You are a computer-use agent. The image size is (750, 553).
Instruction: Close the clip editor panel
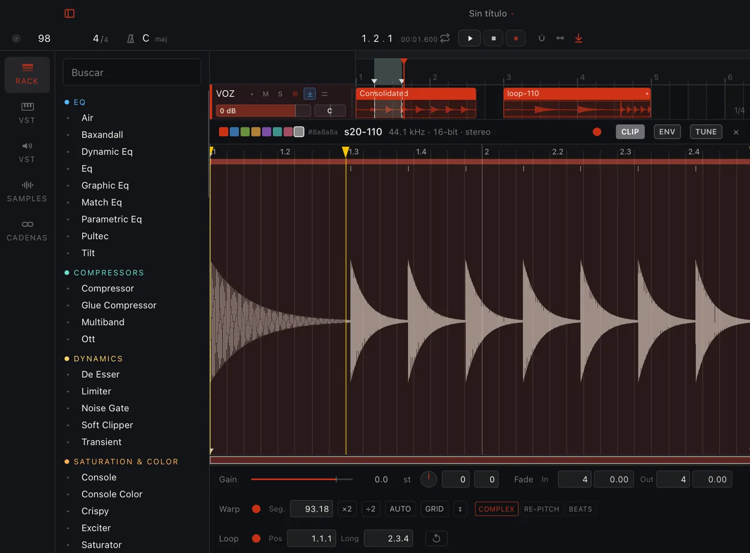tap(736, 132)
